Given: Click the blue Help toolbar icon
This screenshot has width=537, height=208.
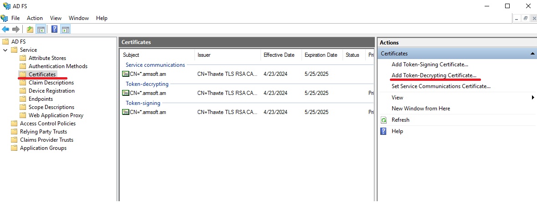Looking at the screenshot, I should click(x=55, y=30).
